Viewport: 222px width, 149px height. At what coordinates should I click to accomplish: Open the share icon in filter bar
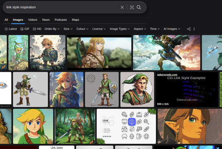pyautogui.click(x=189, y=29)
